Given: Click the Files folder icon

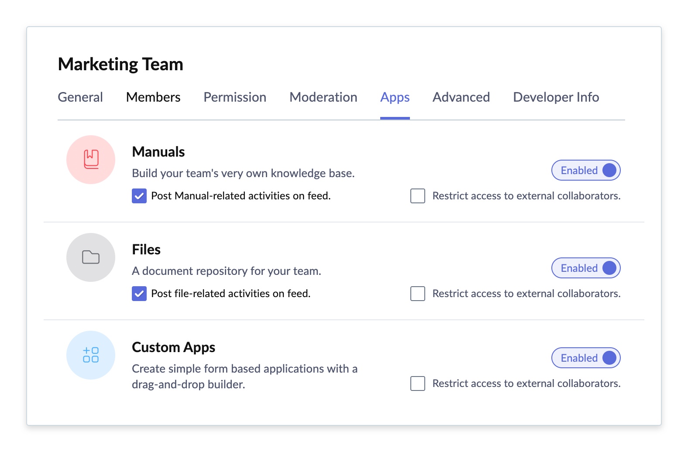Looking at the screenshot, I should pyautogui.click(x=91, y=257).
